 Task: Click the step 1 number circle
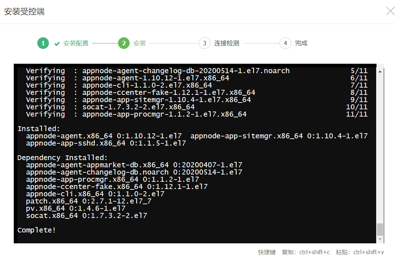coord(43,43)
